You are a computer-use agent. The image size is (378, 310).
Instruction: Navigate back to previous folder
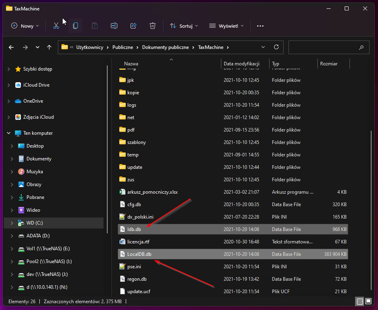[x=11, y=47]
